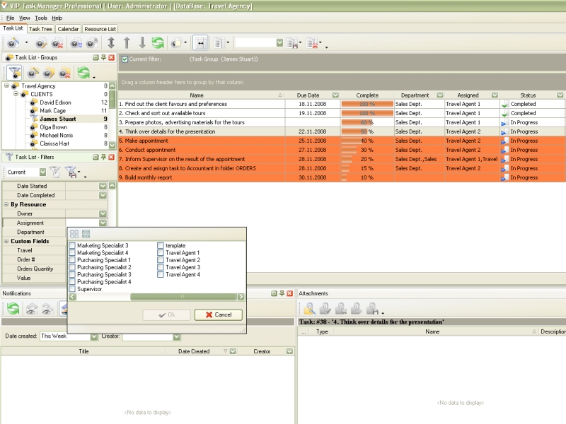Collapse the CLIENTS tree node

tap(16, 94)
